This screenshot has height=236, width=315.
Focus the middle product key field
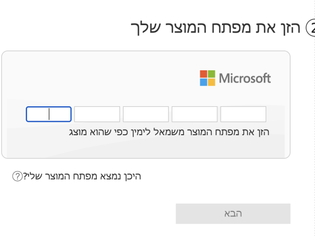pyautogui.click(x=146, y=114)
